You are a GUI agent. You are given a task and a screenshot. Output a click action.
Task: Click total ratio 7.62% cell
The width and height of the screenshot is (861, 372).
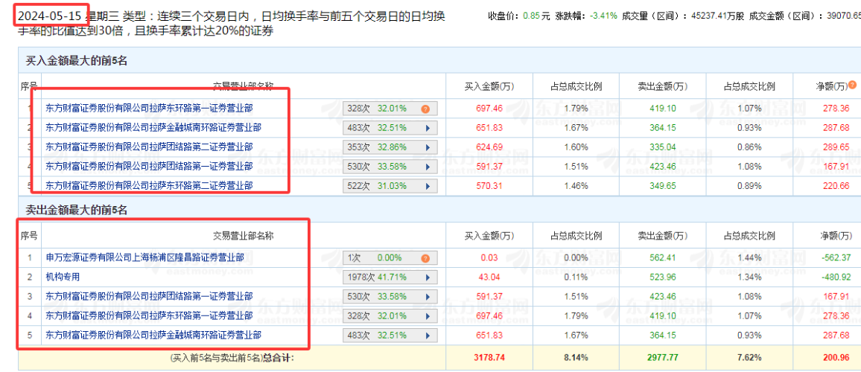(749, 358)
